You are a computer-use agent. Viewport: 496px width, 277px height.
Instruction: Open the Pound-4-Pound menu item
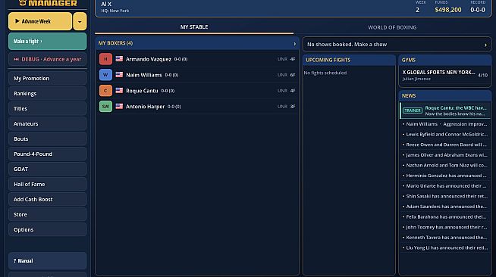tap(48, 154)
